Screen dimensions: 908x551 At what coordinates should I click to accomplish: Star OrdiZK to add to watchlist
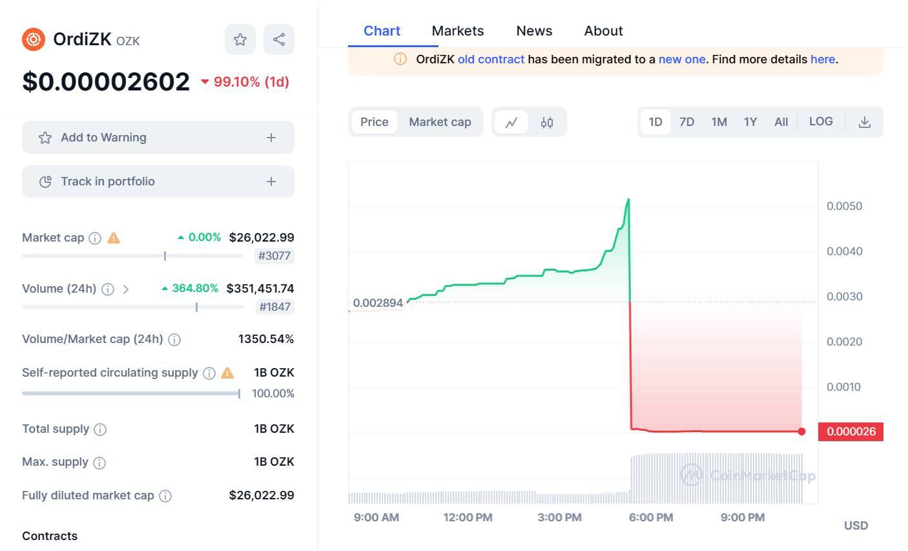(240, 39)
